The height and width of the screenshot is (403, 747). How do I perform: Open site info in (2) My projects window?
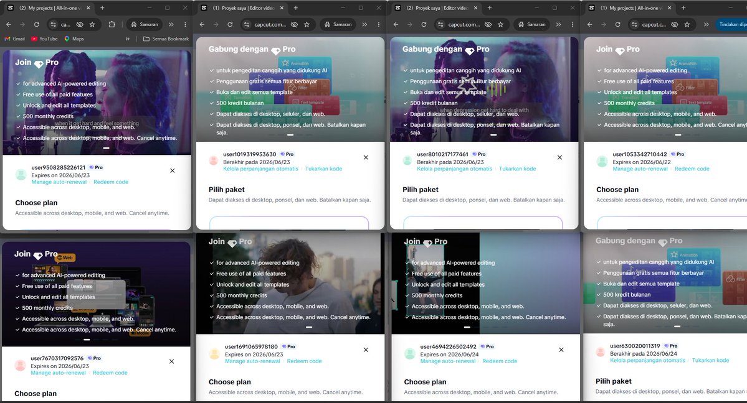click(54, 24)
